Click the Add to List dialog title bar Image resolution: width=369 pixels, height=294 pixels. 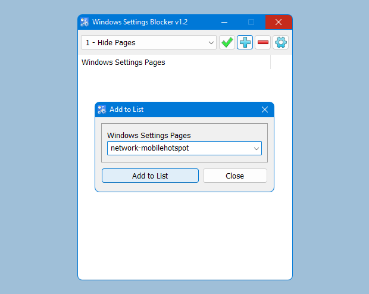190,110
